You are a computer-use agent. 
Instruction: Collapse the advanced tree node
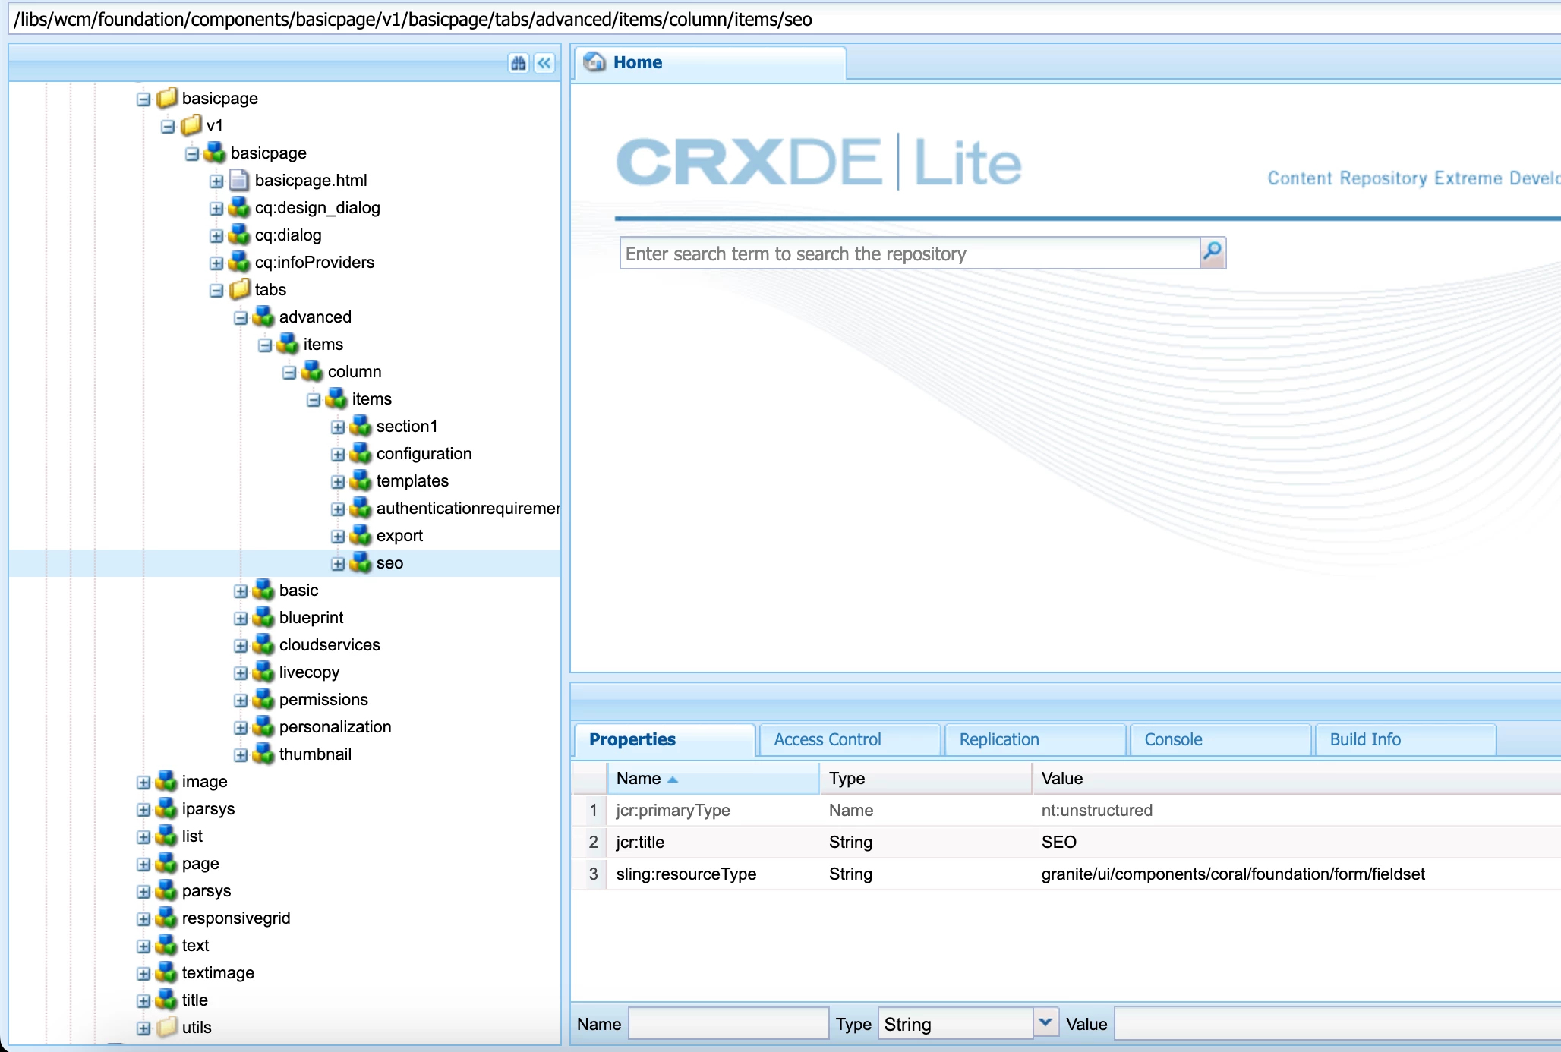(x=241, y=318)
